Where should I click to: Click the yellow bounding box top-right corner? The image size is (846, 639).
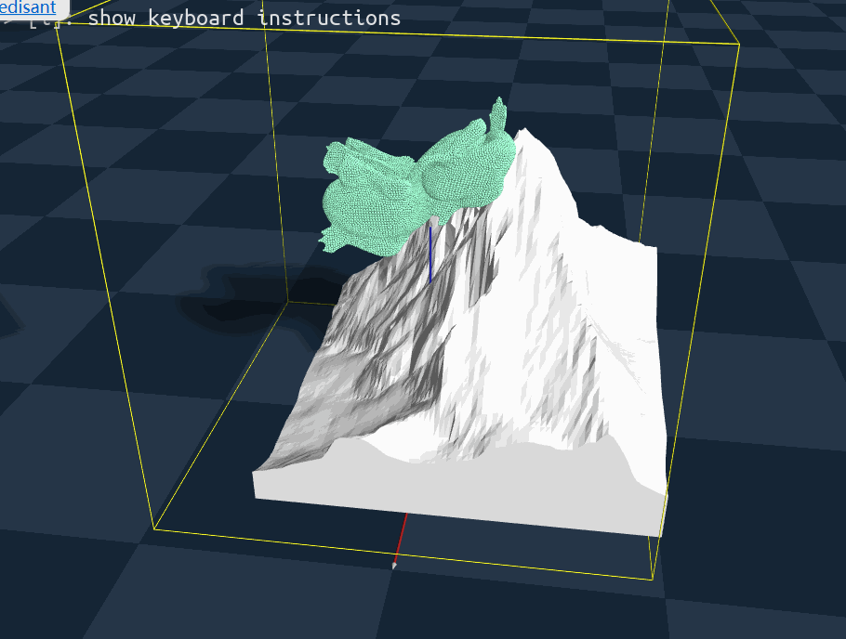click(739, 44)
